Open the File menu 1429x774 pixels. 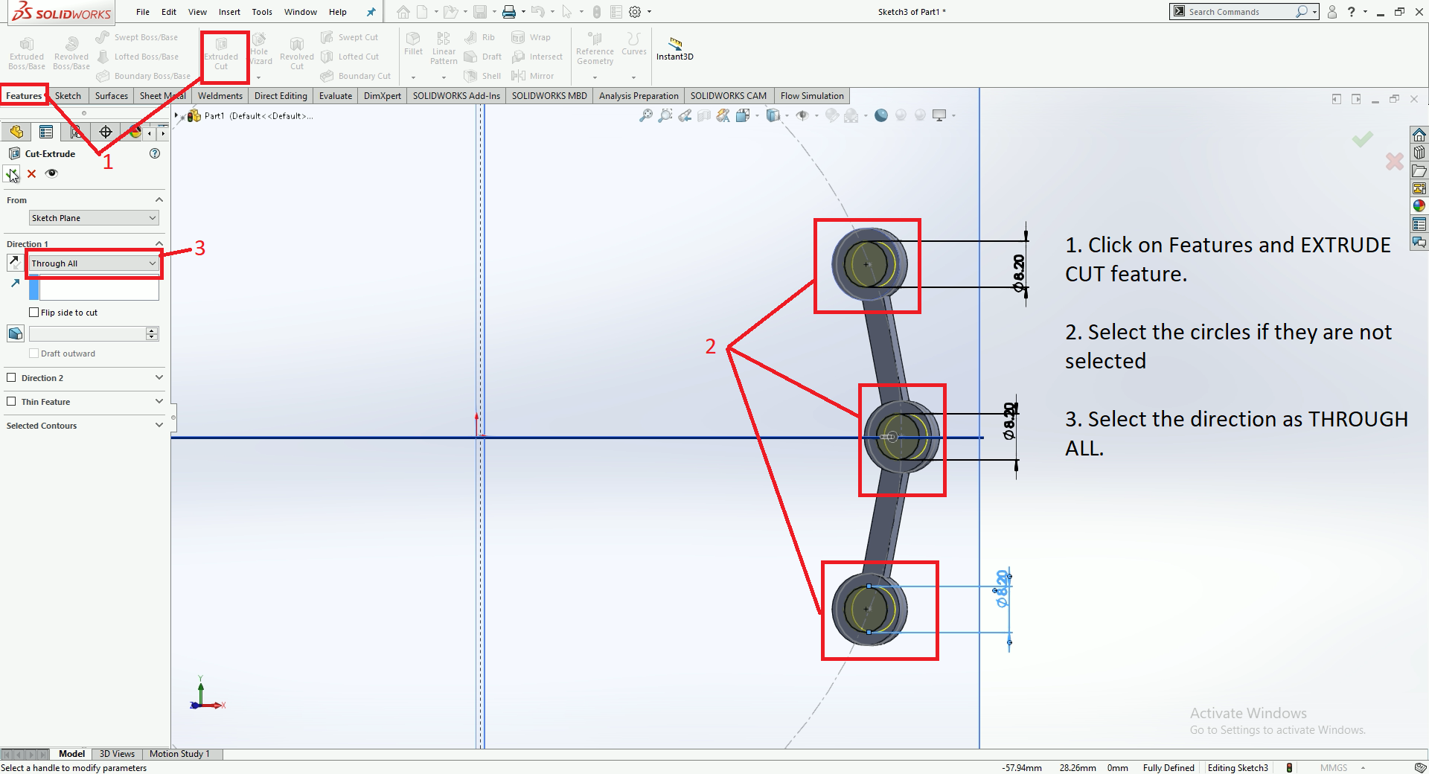(143, 12)
